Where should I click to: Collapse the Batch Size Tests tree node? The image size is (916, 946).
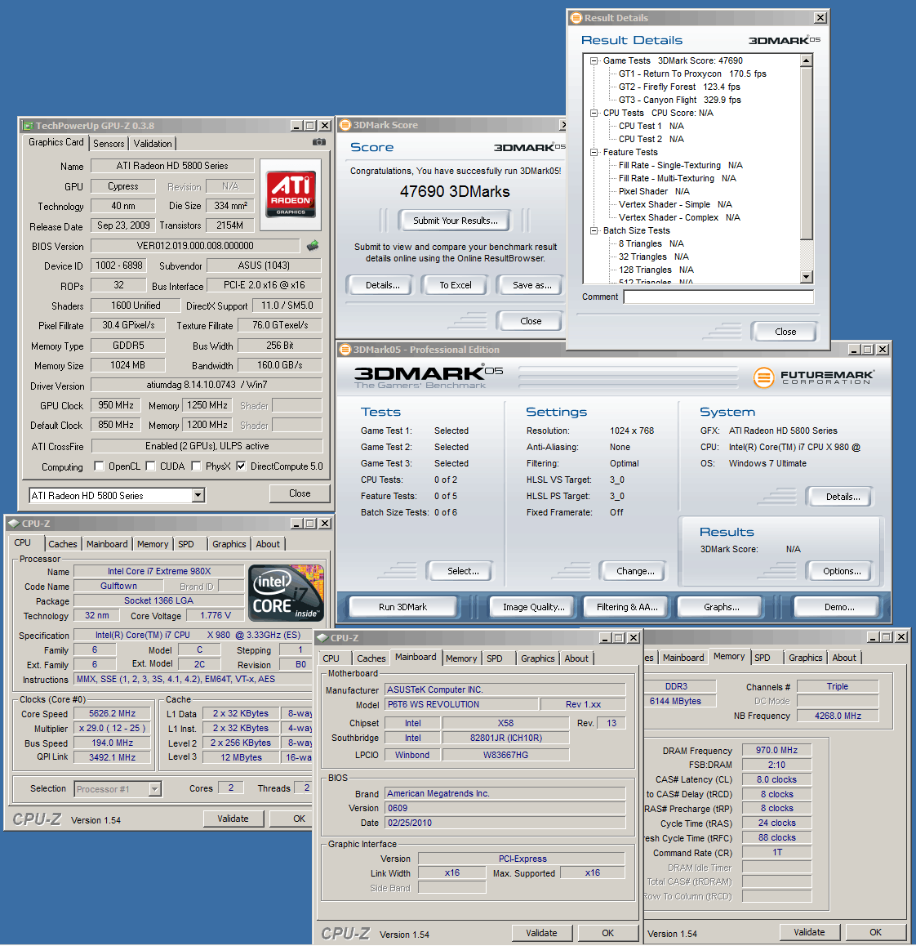(594, 230)
